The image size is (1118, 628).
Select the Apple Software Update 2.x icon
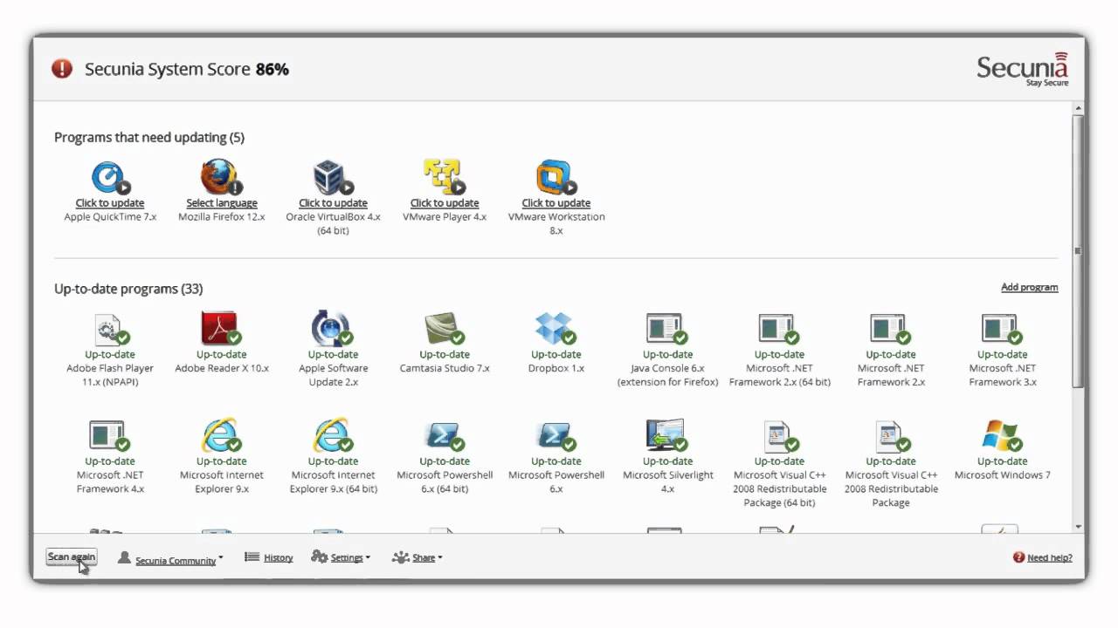pyautogui.click(x=333, y=329)
